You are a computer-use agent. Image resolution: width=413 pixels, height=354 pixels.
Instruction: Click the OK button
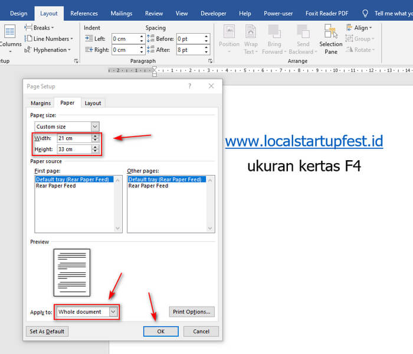point(161,332)
